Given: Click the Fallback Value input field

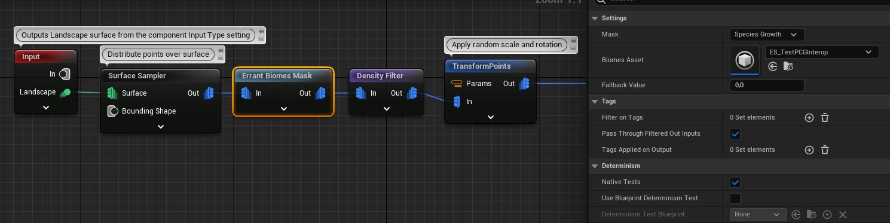Looking at the screenshot, I should [x=767, y=85].
